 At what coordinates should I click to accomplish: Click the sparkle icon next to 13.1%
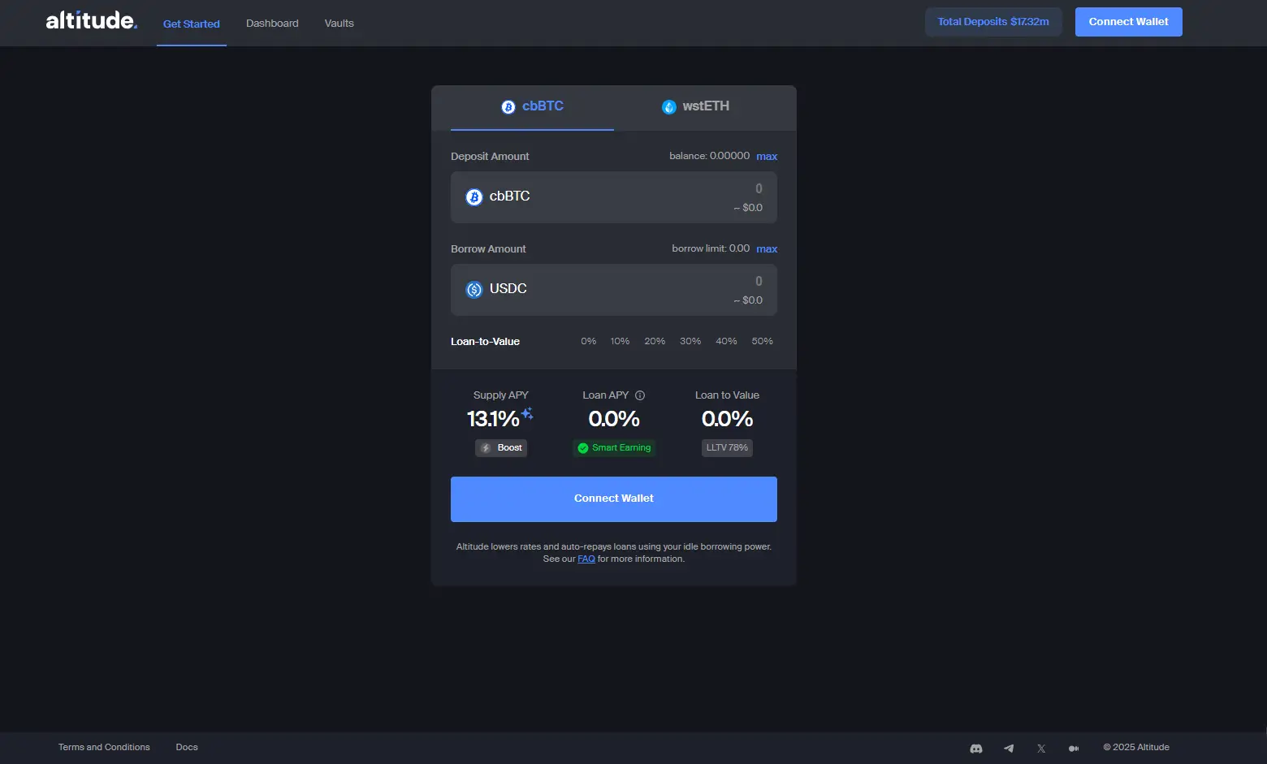click(527, 414)
